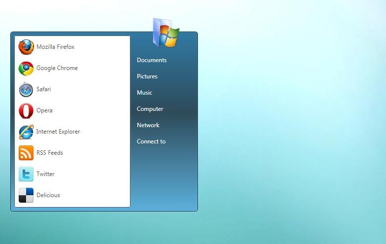The image size is (386, 244).
Task: Open the Pictures menu entry
Action: tap(147, 76)
